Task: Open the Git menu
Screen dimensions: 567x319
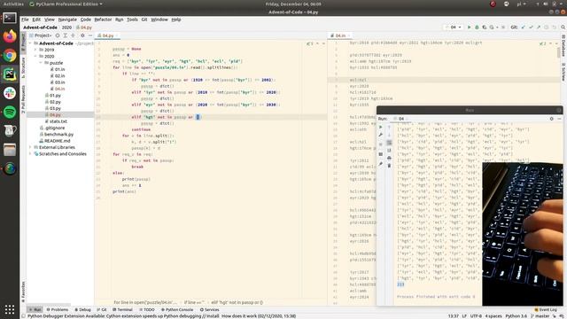Action: click(x=144, y=19)
